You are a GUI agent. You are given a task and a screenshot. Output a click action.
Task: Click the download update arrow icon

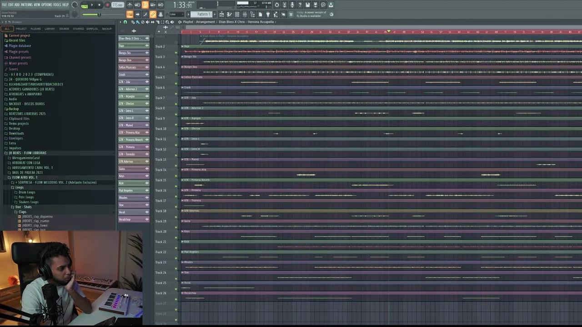[331, 5]
